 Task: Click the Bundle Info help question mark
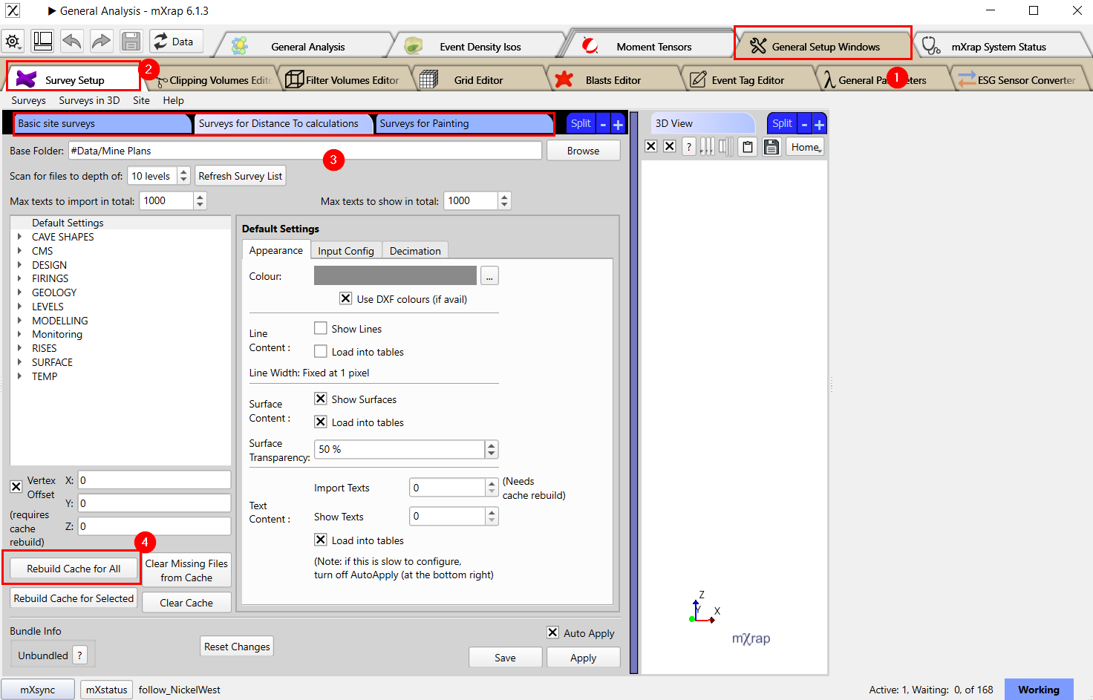coord(80,655)
